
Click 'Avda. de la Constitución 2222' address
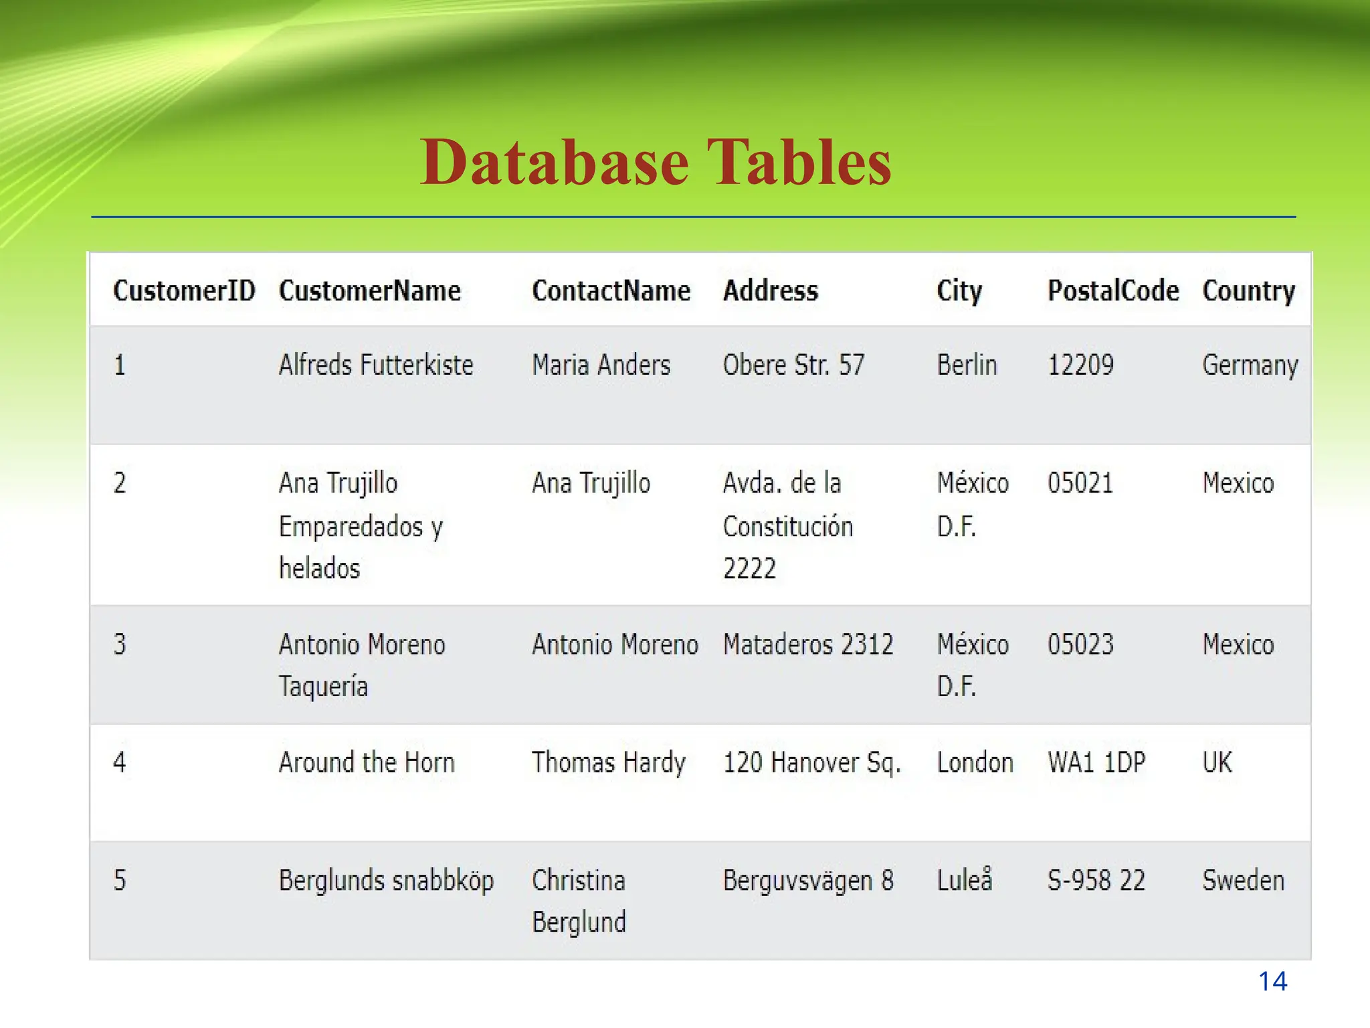point(788,525)
